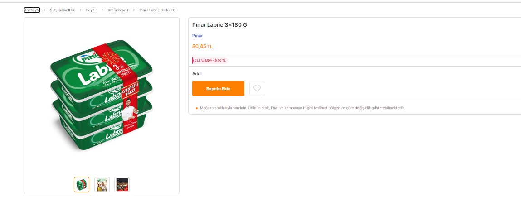Add product to favorites with heart icon
The width and height of the screenshot is (521, 206).
(257, 89)
